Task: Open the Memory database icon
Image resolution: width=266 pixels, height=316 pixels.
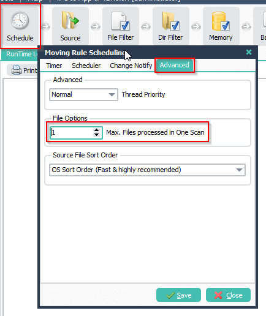Action: [x=221, y=21]
